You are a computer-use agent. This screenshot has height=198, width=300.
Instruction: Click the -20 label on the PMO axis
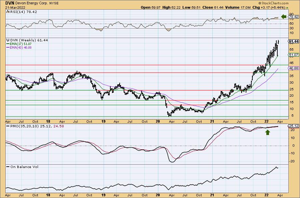[x=292, y=161]
